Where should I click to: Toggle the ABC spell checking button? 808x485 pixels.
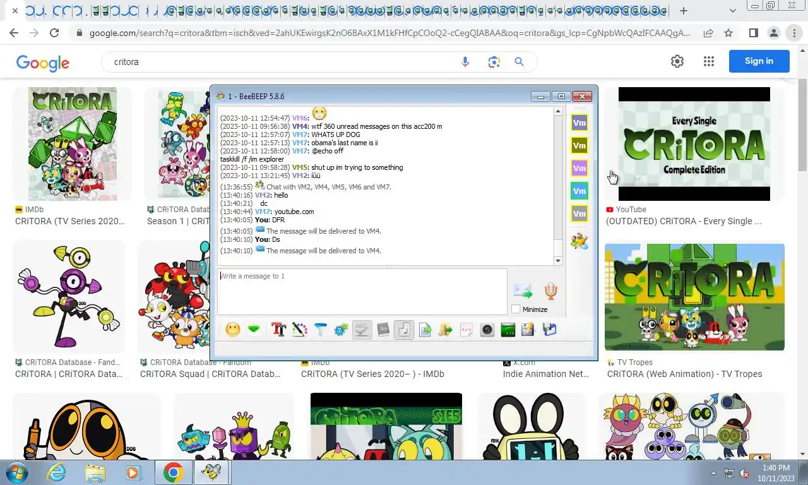[x=362, y=330]
